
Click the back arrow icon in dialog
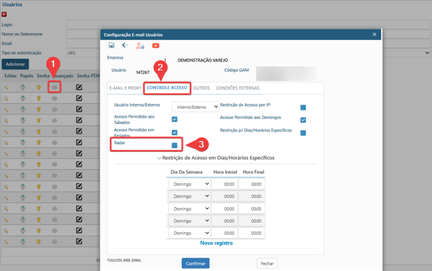pyautogui.click(x=125, y=46)
